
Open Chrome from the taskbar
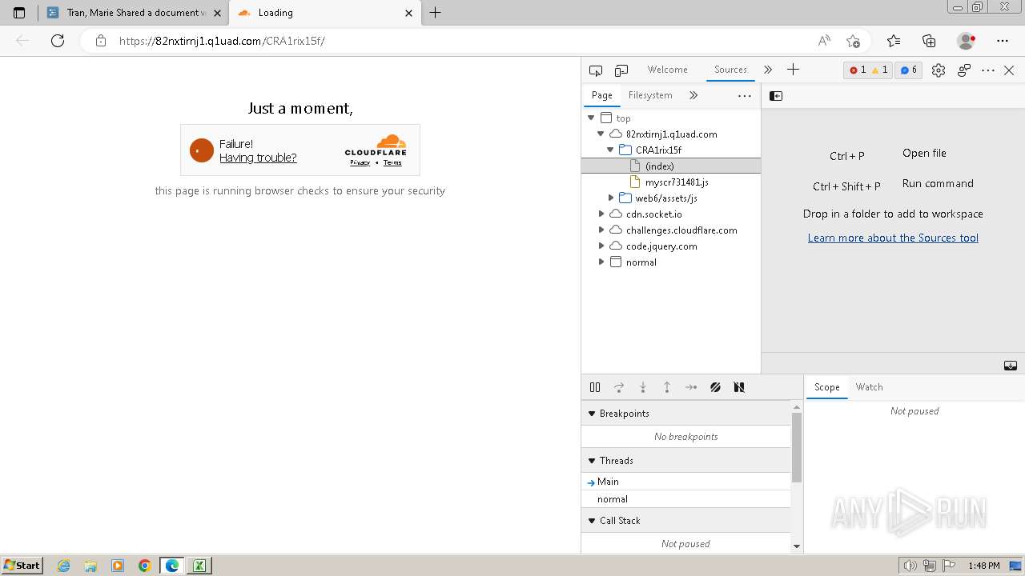coord(145,566)
